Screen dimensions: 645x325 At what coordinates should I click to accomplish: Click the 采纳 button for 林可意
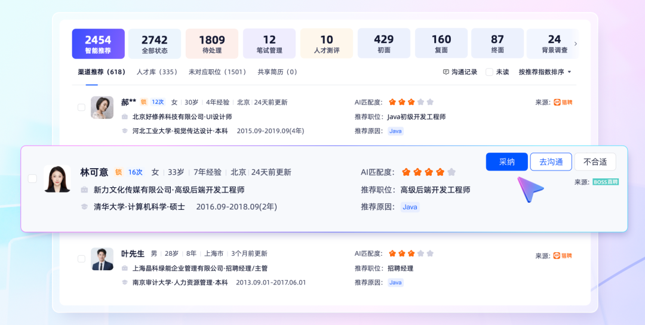pos(506,162)
